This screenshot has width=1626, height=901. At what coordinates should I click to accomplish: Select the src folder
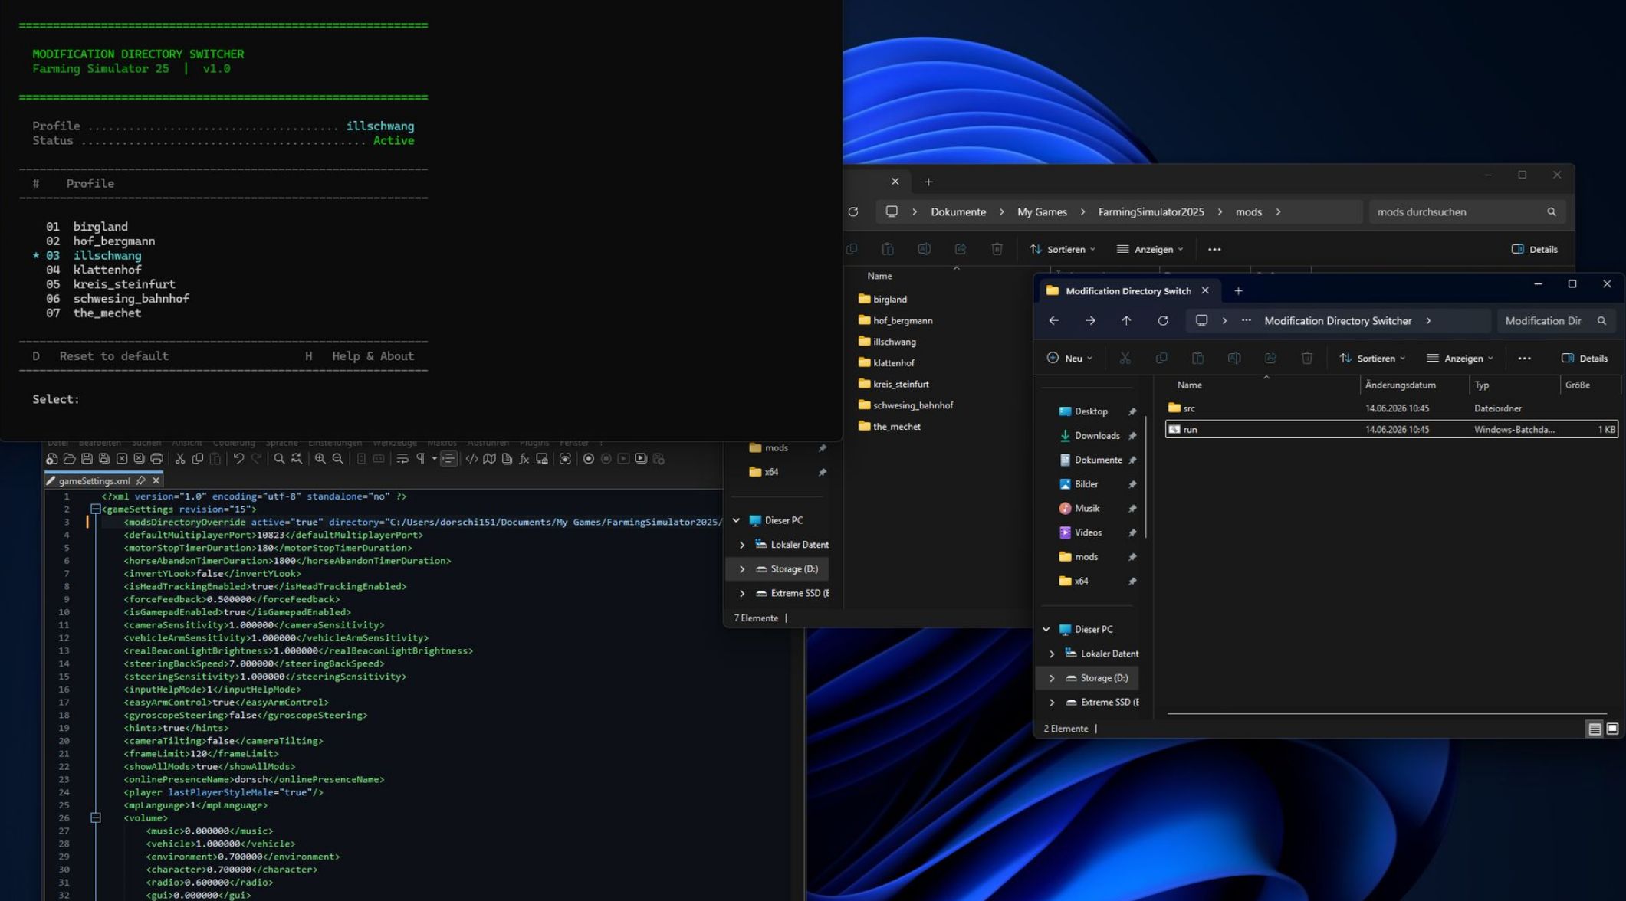coord(1391,408)
